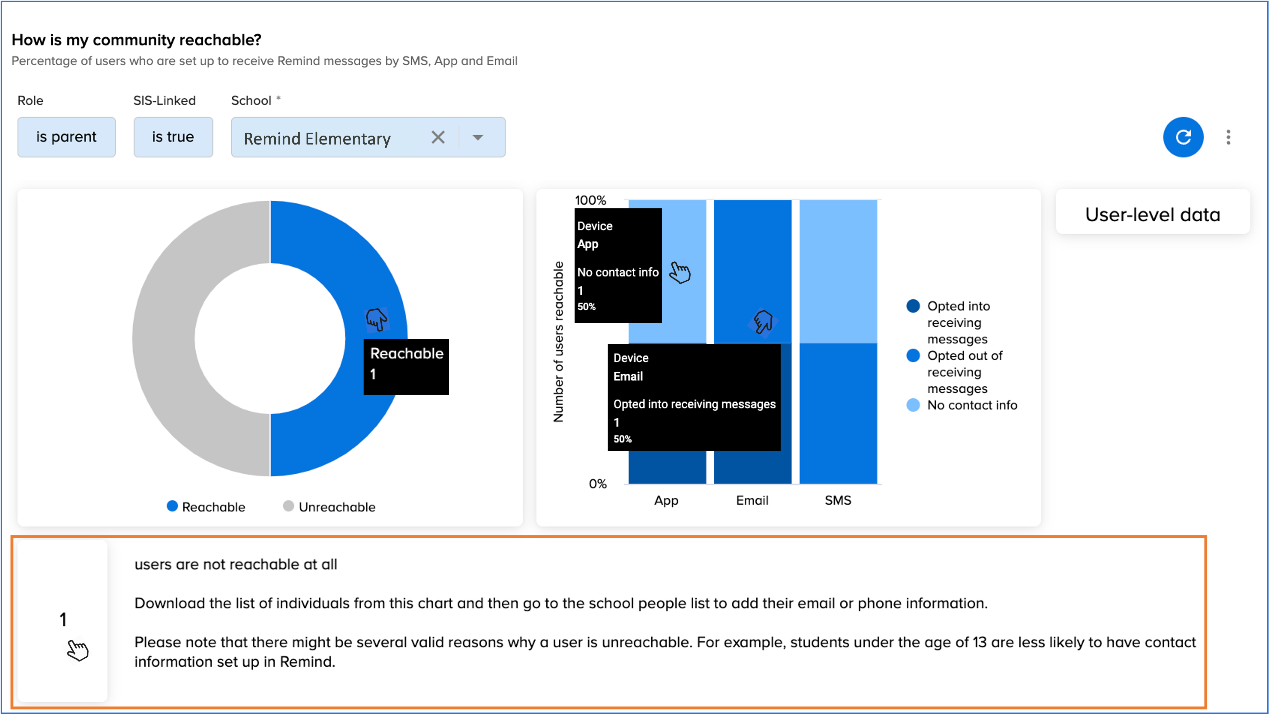
Task: Click the Remind Elementary school field
Action: [368, 137]
